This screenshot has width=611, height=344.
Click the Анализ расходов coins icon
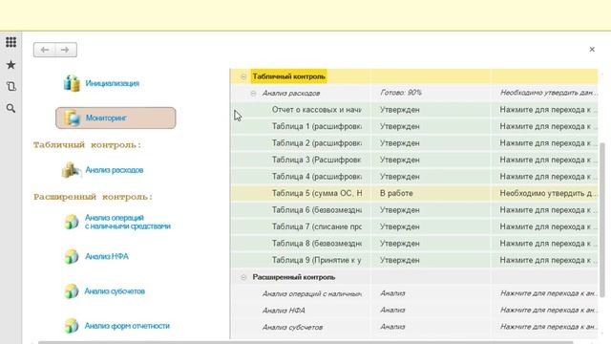pyautogui.click(x=72, y=170)
